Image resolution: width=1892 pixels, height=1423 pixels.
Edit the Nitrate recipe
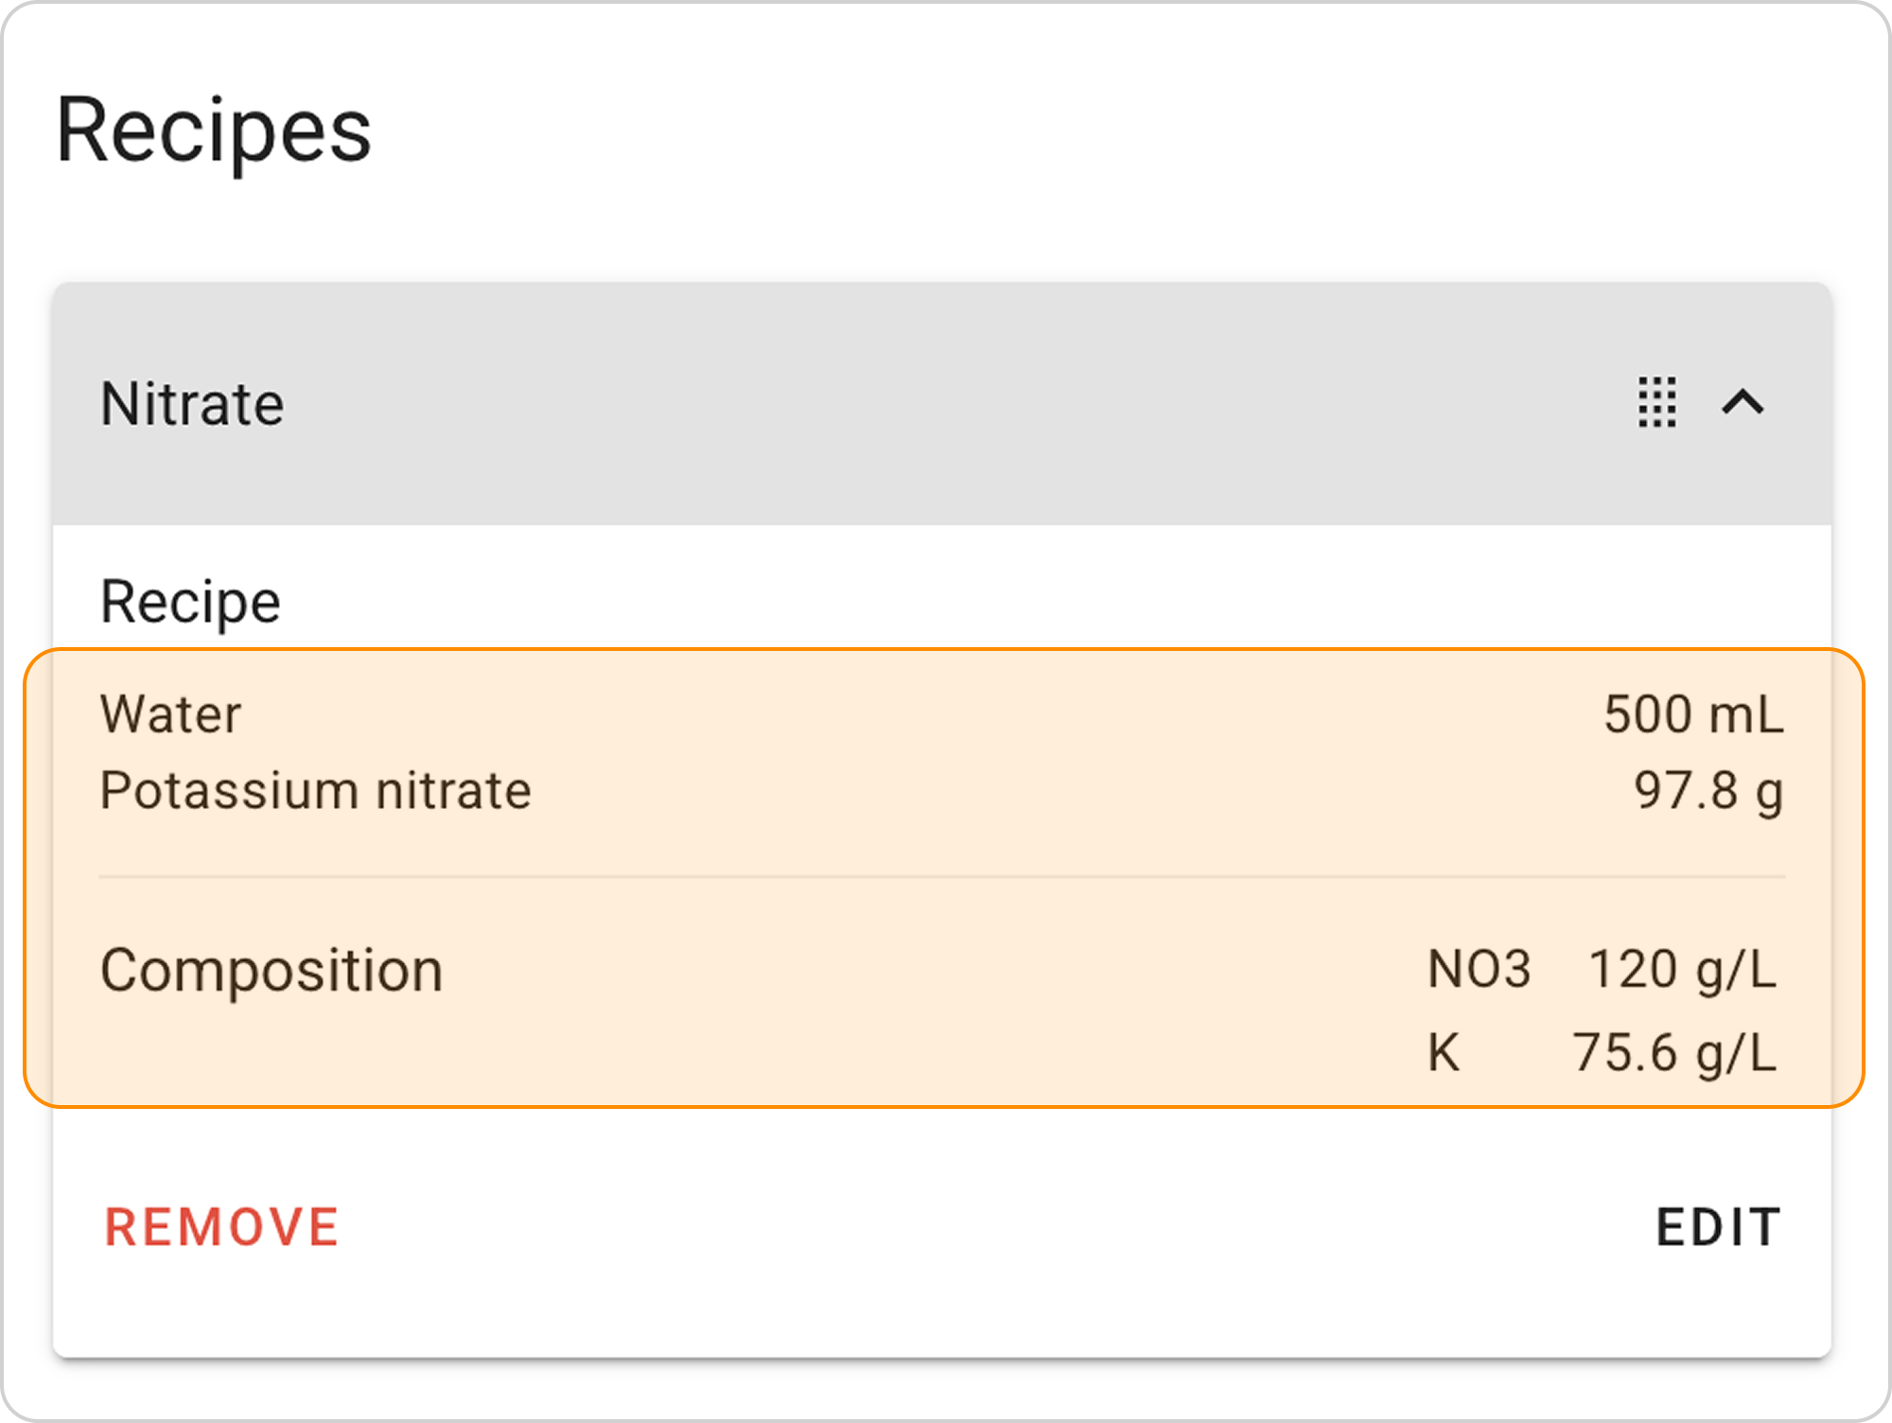[x=1718, y=1227]
